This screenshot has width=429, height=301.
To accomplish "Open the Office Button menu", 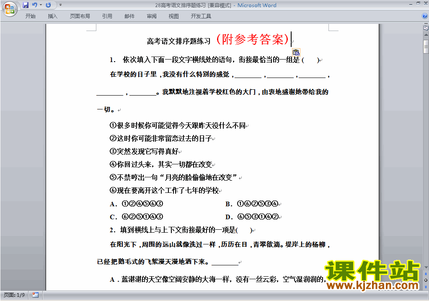I will [9, 8].
